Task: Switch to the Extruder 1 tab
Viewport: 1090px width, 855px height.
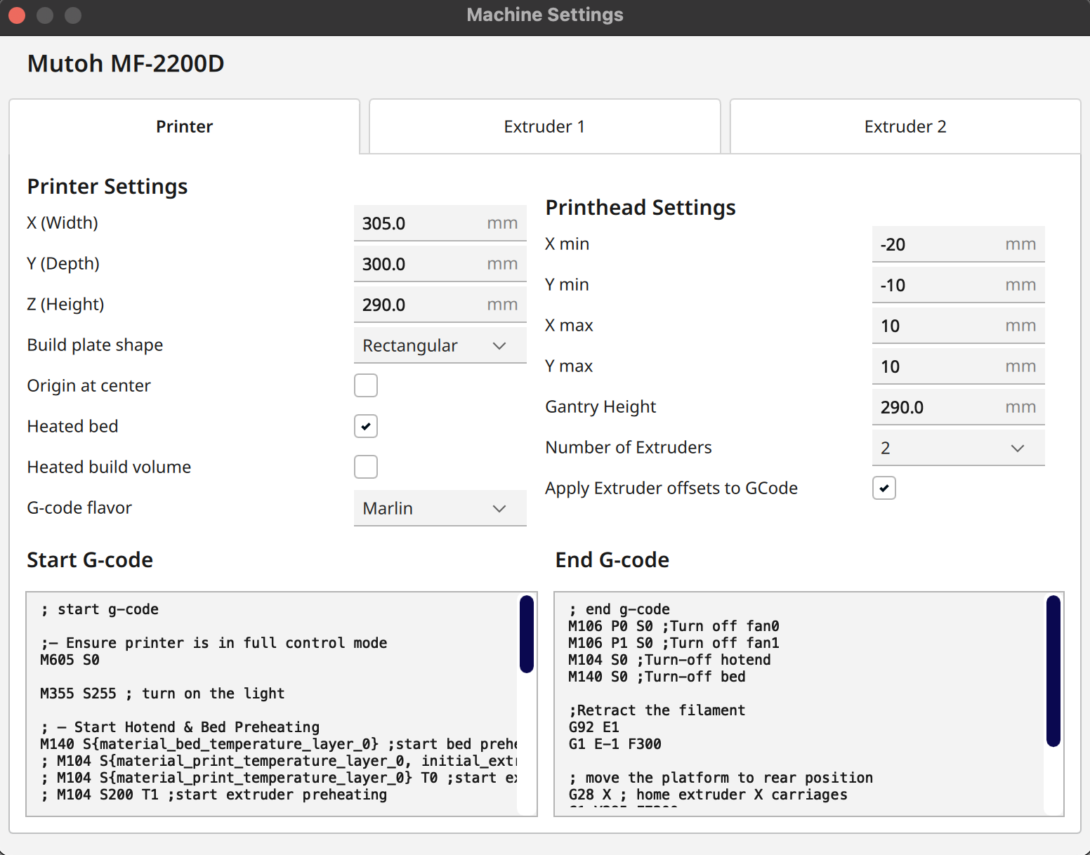Action: click(544, 126)
